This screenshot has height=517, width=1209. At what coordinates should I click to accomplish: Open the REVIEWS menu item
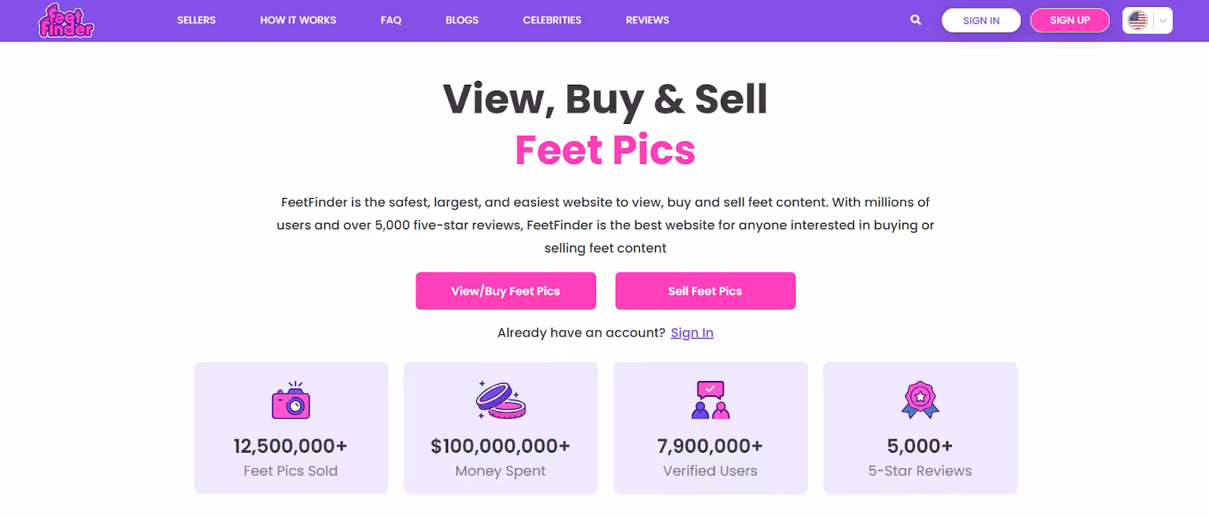[647, 20]
